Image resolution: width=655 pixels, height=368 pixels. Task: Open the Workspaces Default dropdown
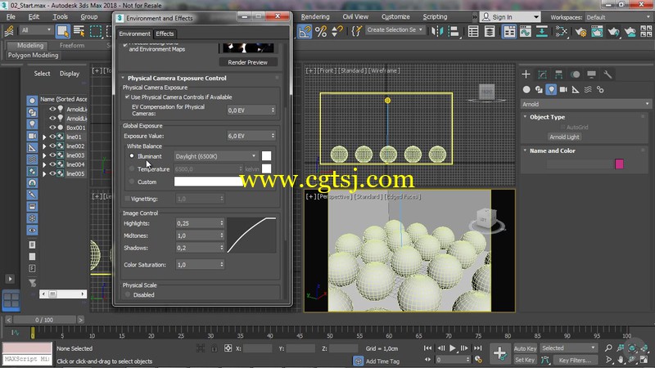click(618, 17)
